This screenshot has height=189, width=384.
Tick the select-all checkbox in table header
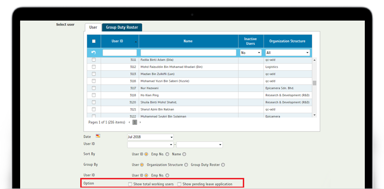tap(94, 41)
